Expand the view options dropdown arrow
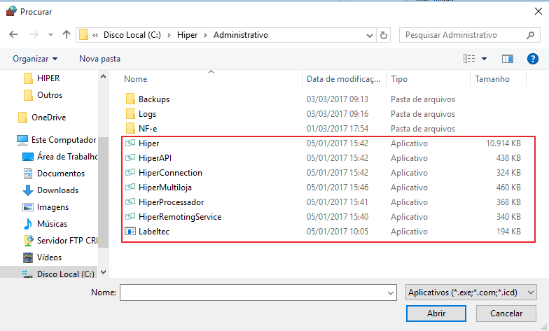This screenshot has width=549, height=331. (x=484, y=59)
